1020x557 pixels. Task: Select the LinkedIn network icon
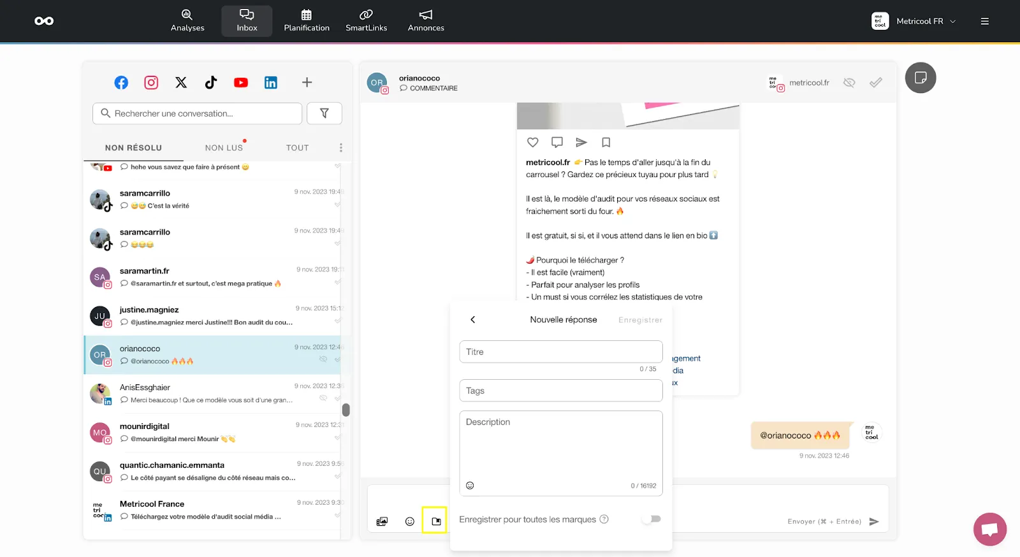[271, 83]
